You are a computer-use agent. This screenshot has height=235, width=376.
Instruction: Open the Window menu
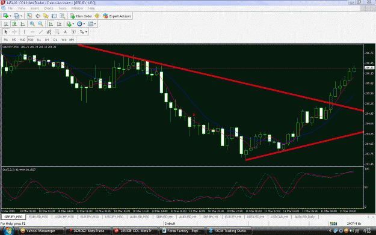coord(77,8)
